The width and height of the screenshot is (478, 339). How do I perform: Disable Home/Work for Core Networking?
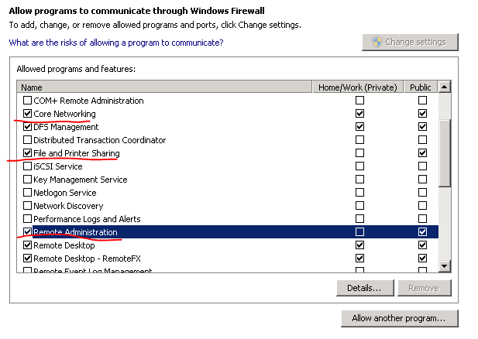[359, 113]
